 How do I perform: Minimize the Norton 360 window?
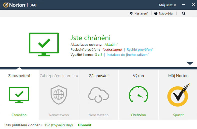click(183, 5)
